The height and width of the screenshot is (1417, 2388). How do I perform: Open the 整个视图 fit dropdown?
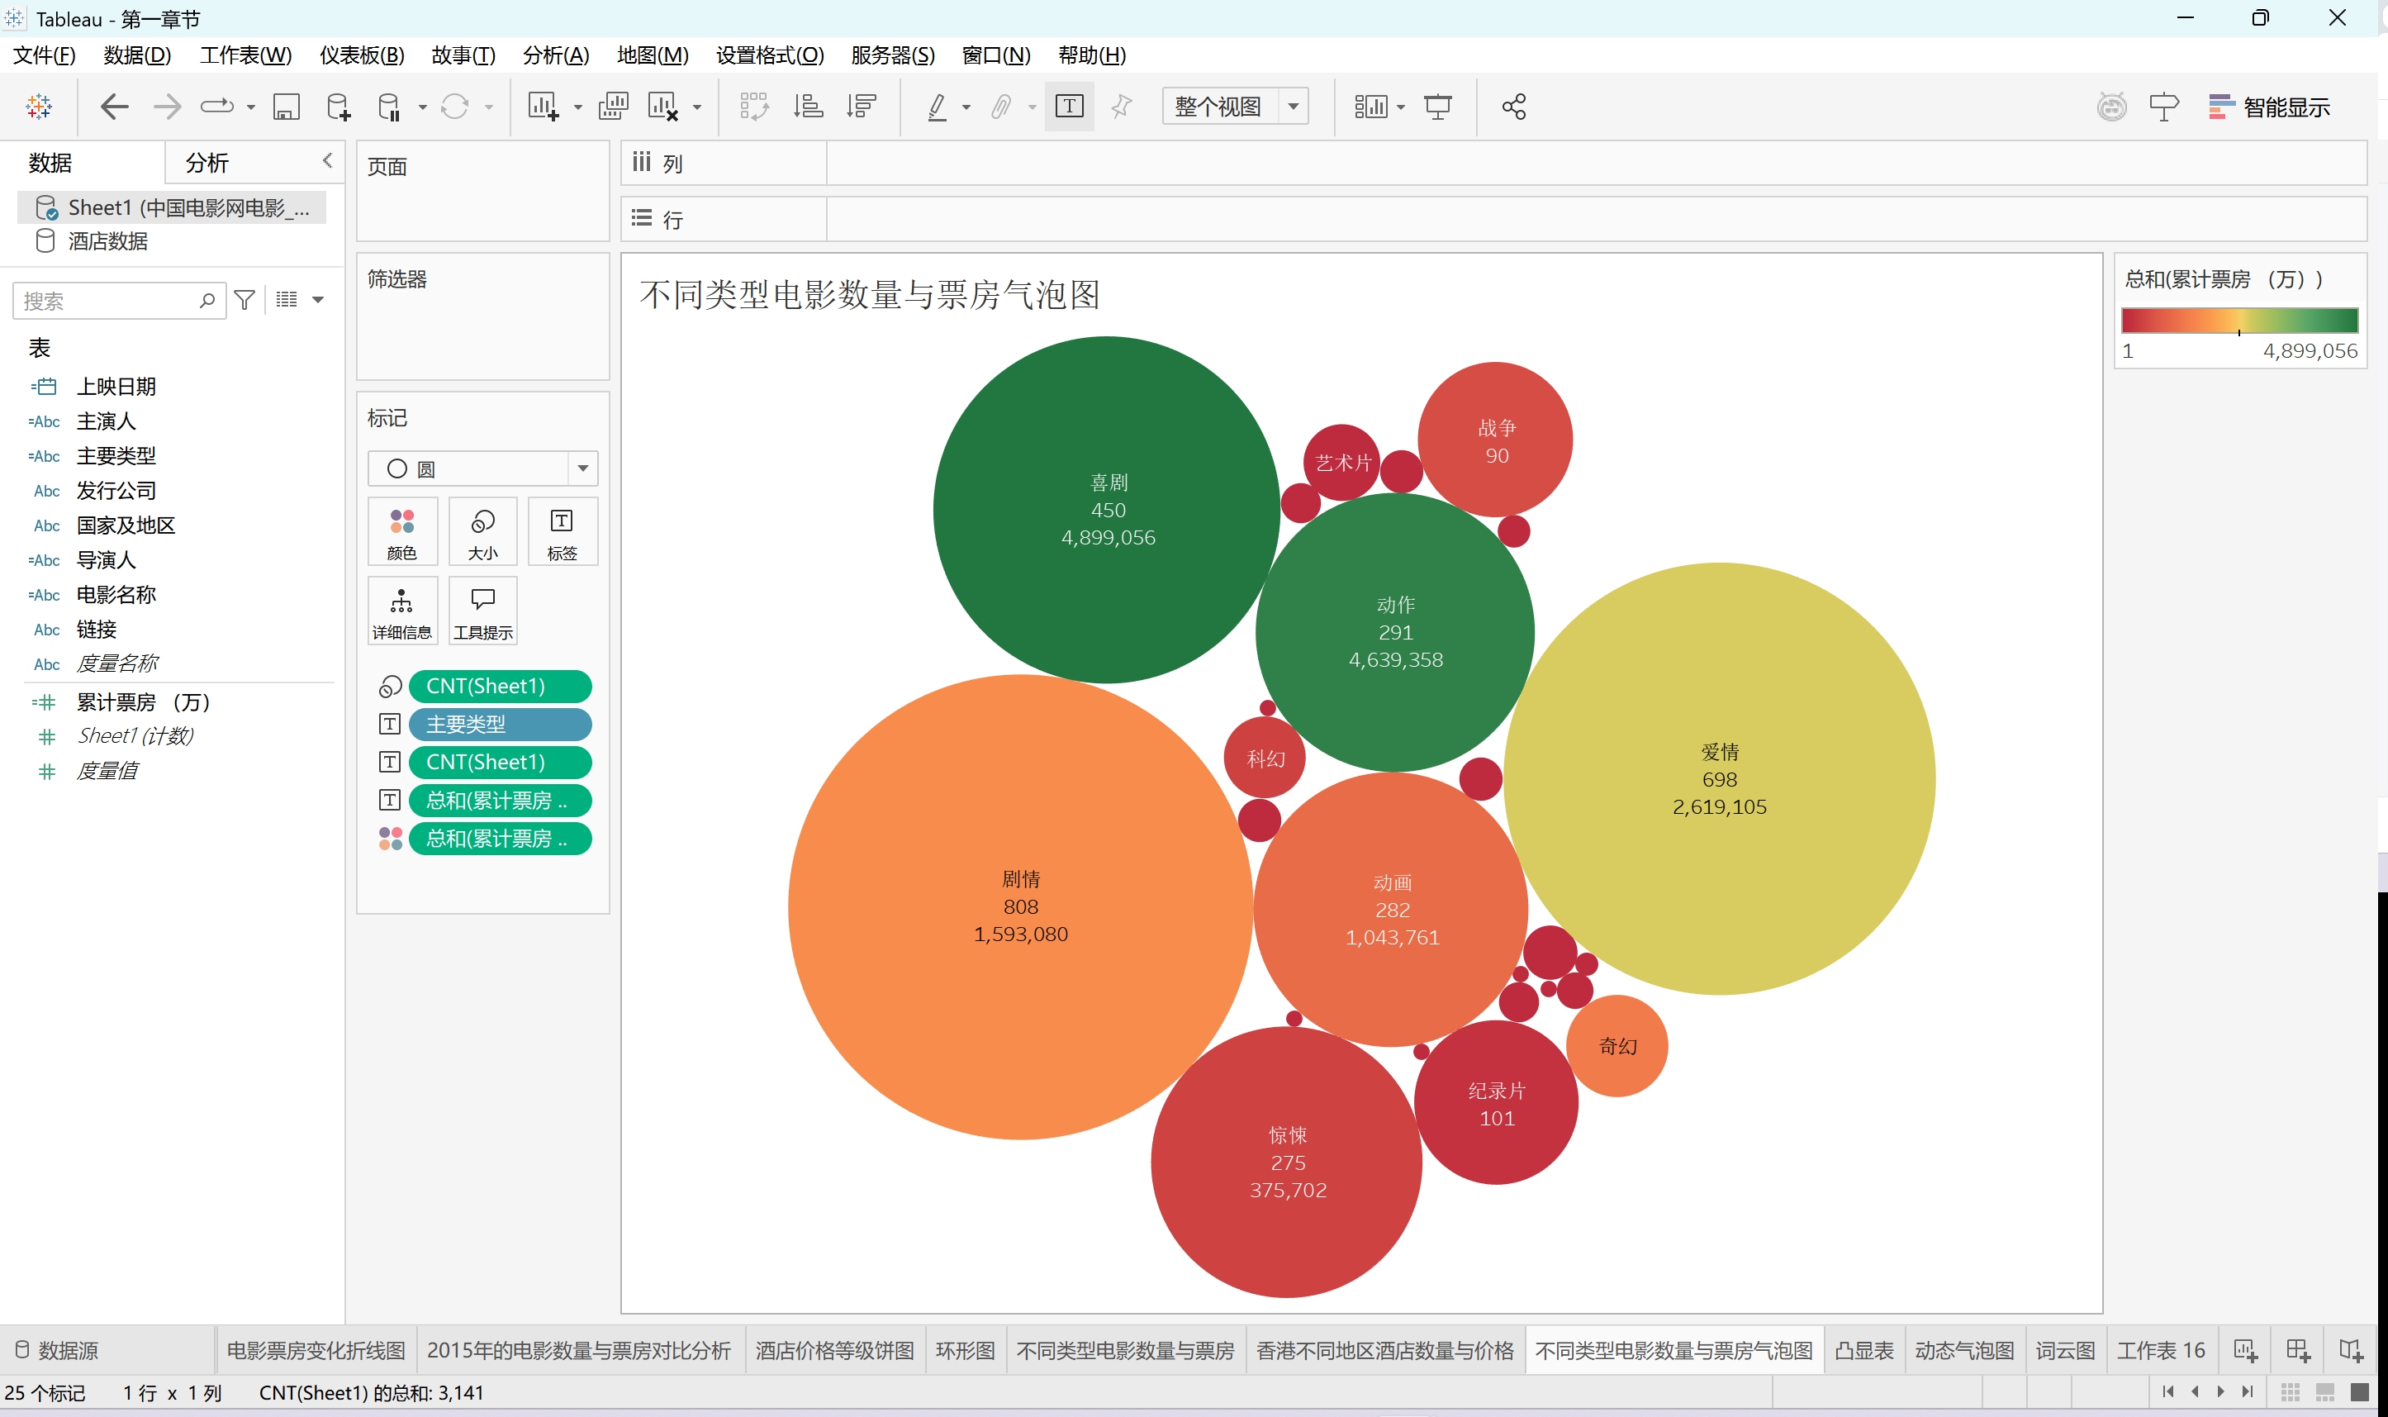click(x=1294, y=107)
